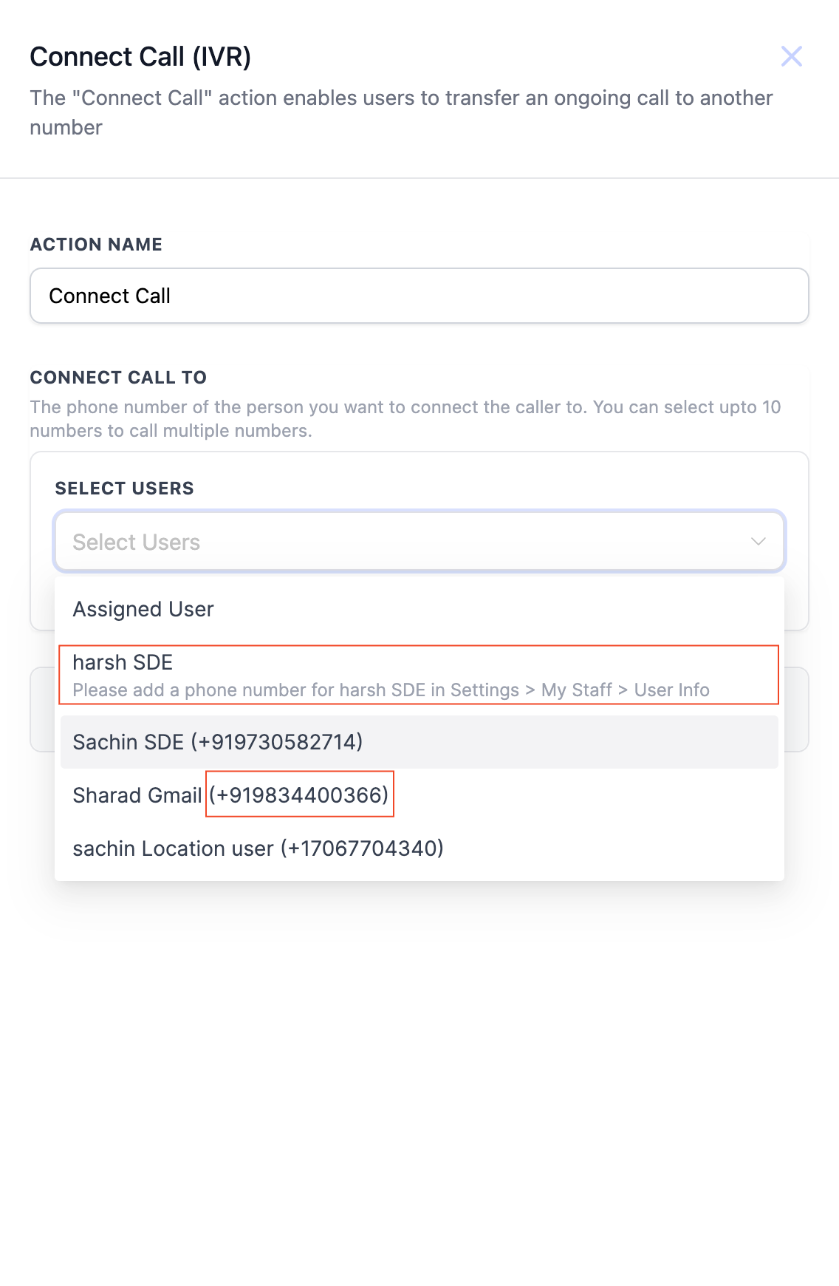Click the SELECT USERS label
Screen dimensions: 839x1286
[x=124, y=489]
